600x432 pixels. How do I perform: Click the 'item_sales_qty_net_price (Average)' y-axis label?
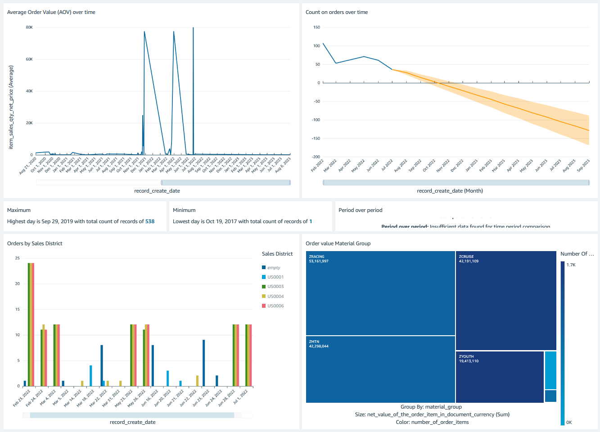11,107
